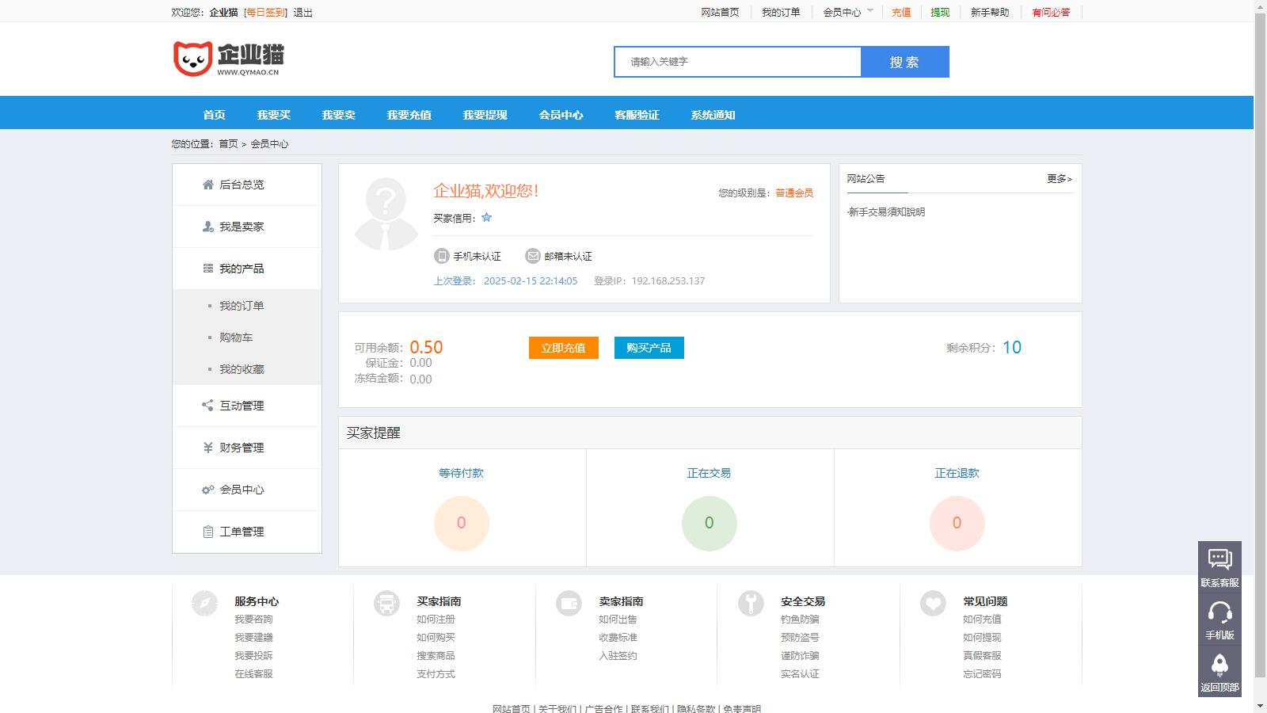Click the 返回顶部 rocket icon
The height and width of the screenshot is (713, 1267).
click(1220, 665)
